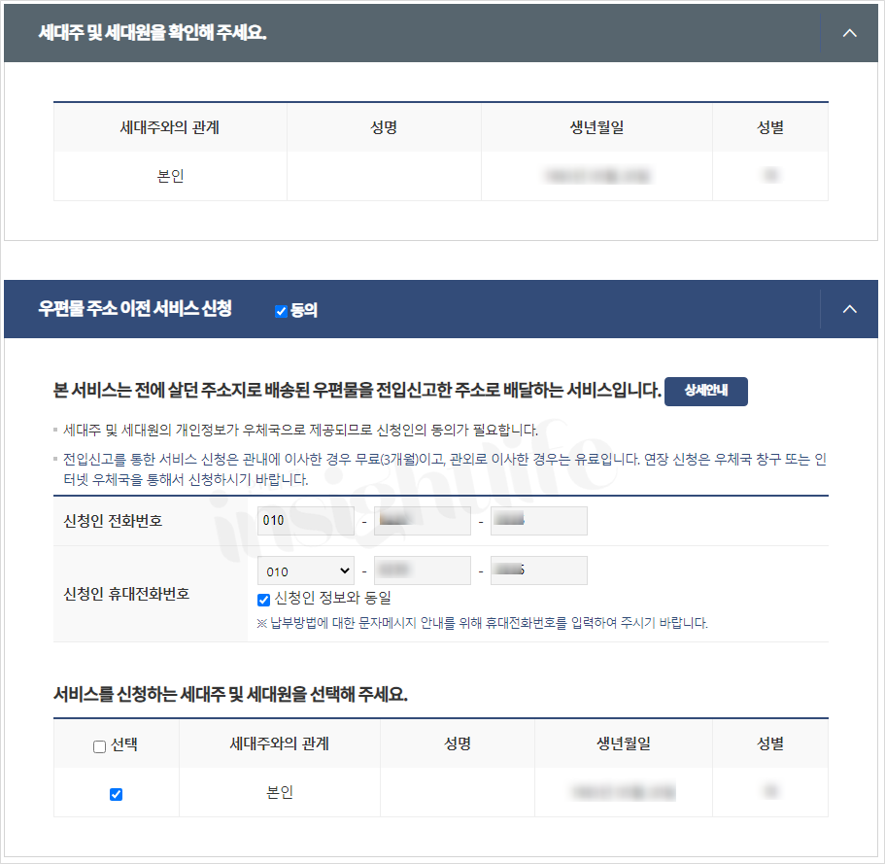
Task: Click the mobile phone middle number input
Action: [422, 570]
